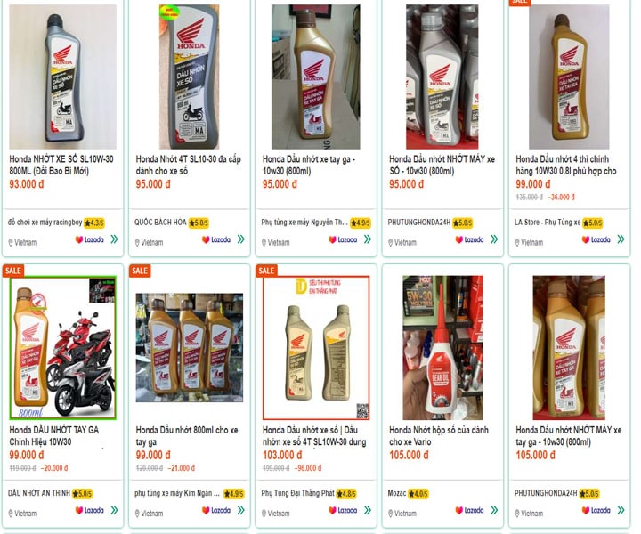Image resolution: width=641 pixels, height=534 pixels.
Task: Click the Lazada logo on the DẦU NHỚT AN THỊNH card
Action: pyautogui.click(x=90, y=510)
